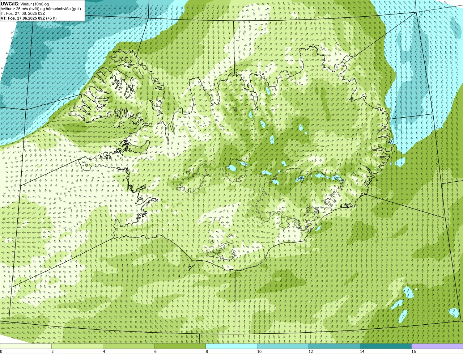This screenshot has height=354, width=463.
Task: Pick the 0–2 m/s palest color band
Action: (x=26, y=346)
